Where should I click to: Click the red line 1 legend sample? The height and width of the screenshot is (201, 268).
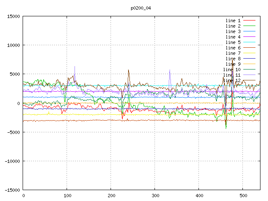(249, 21)
